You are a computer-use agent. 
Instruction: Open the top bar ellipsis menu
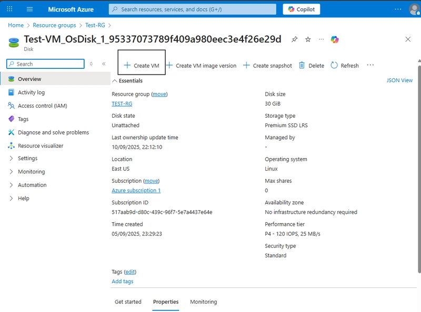[x=398, y=9]
